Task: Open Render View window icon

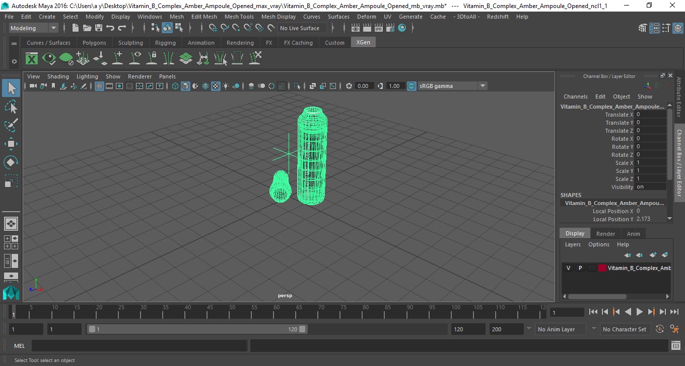Action: coord(356,28)
